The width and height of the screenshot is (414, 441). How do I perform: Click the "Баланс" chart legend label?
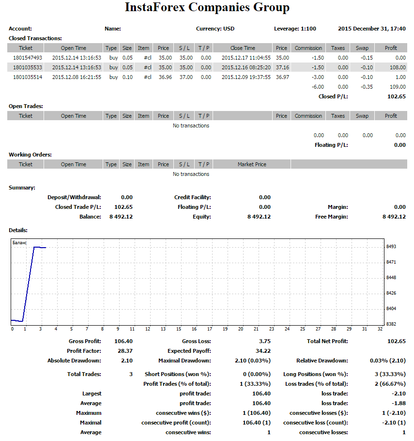tap(20, 243)
